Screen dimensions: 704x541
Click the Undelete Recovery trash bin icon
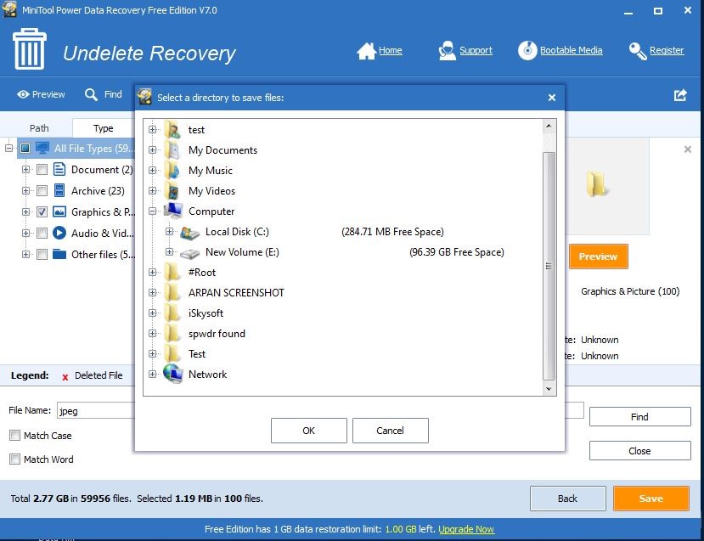point(30,49)
